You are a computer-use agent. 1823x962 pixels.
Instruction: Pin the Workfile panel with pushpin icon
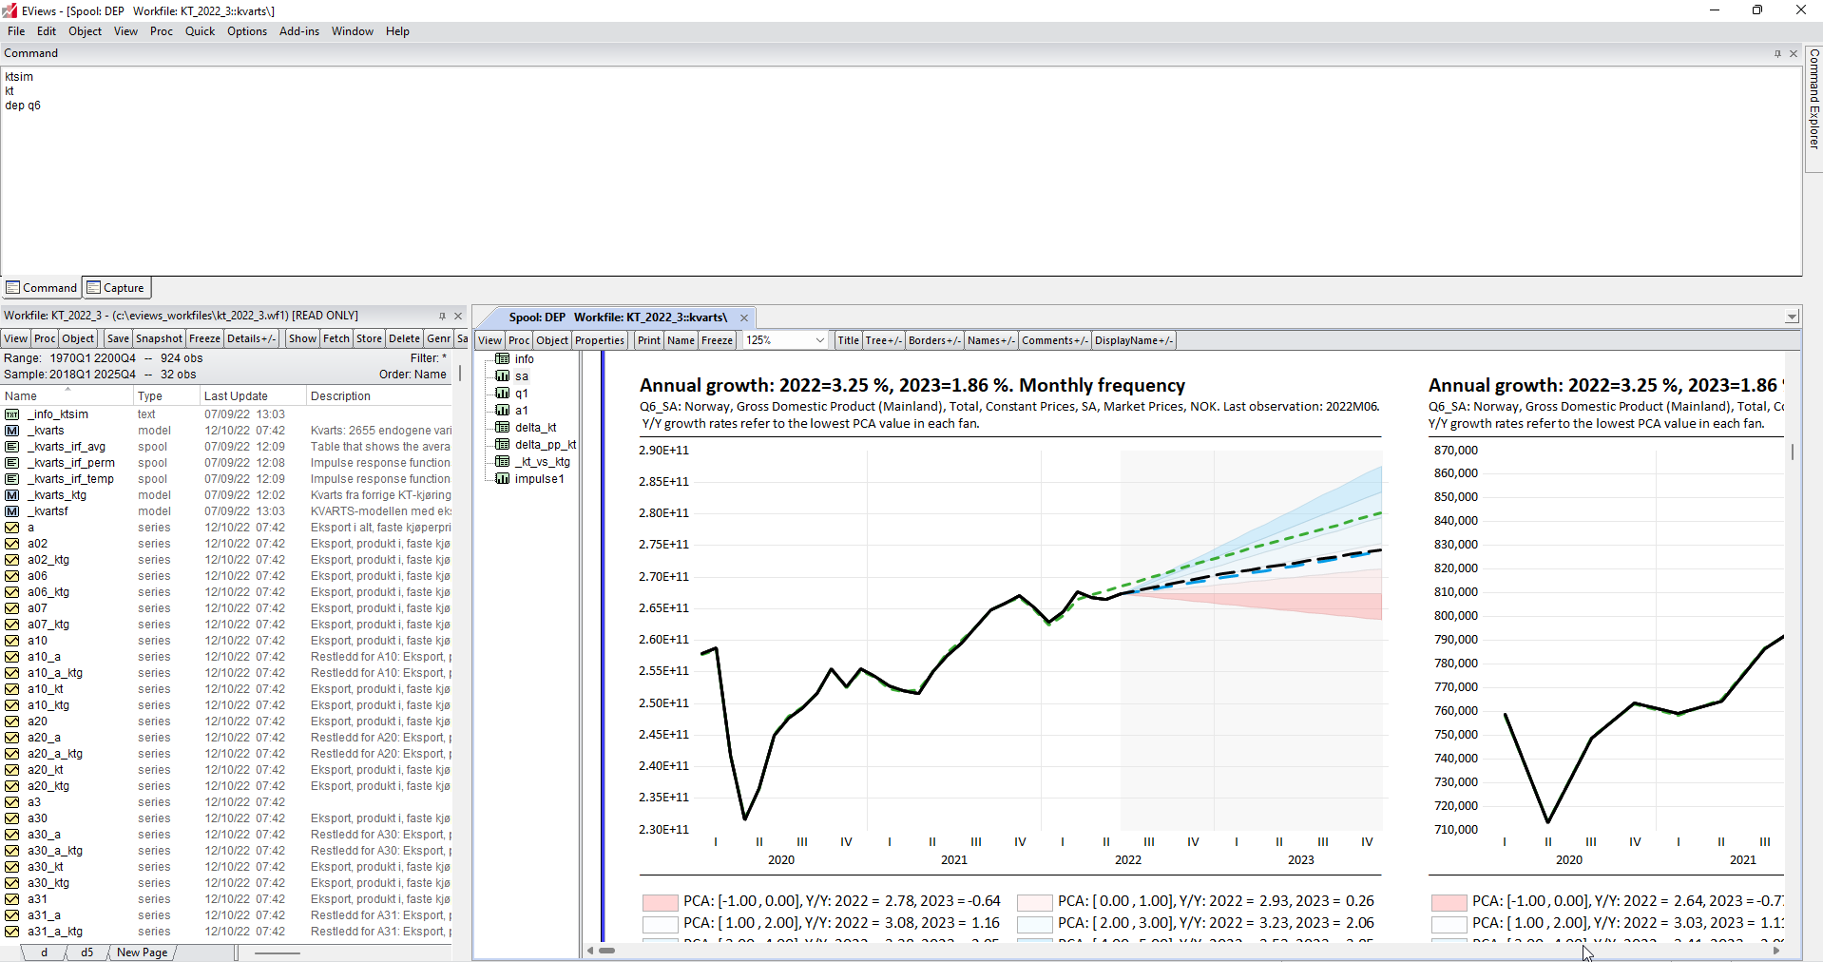coord(442,316)
